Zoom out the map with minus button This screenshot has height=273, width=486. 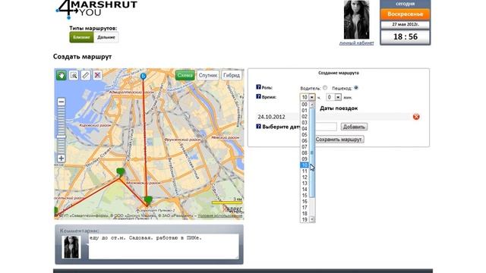pyautogui.click(x=61, y=102)
